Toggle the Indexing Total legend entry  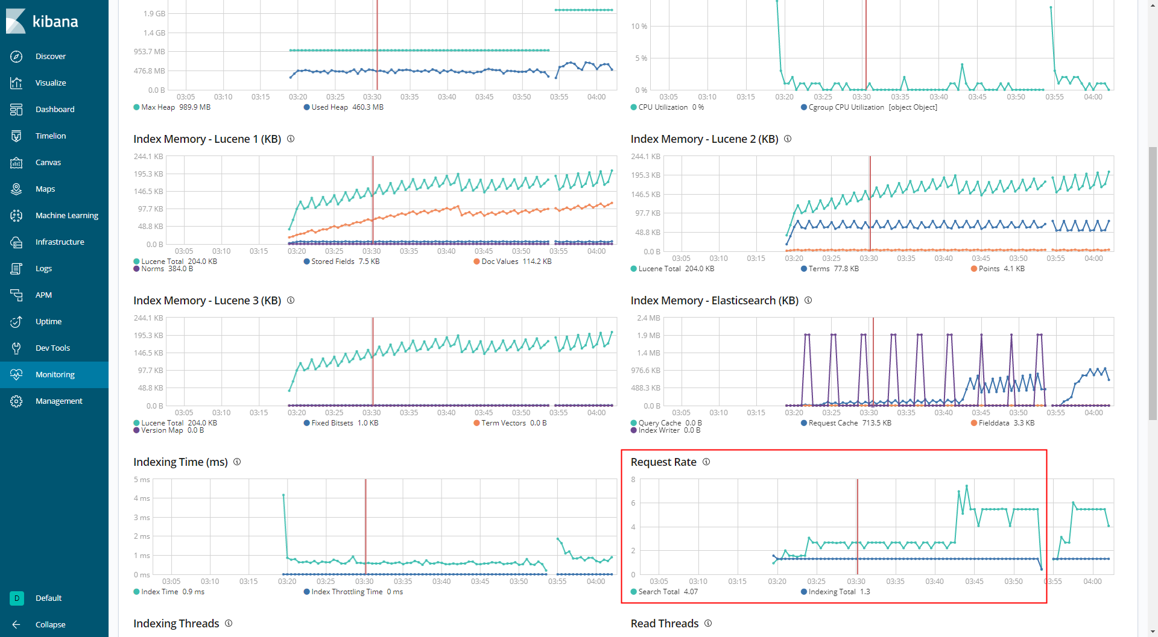(x=835, y=592)
